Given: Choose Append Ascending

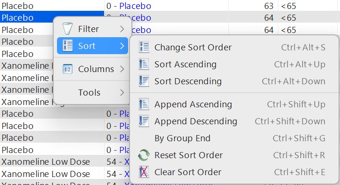Looking at the screenshot, I should 234,105.
